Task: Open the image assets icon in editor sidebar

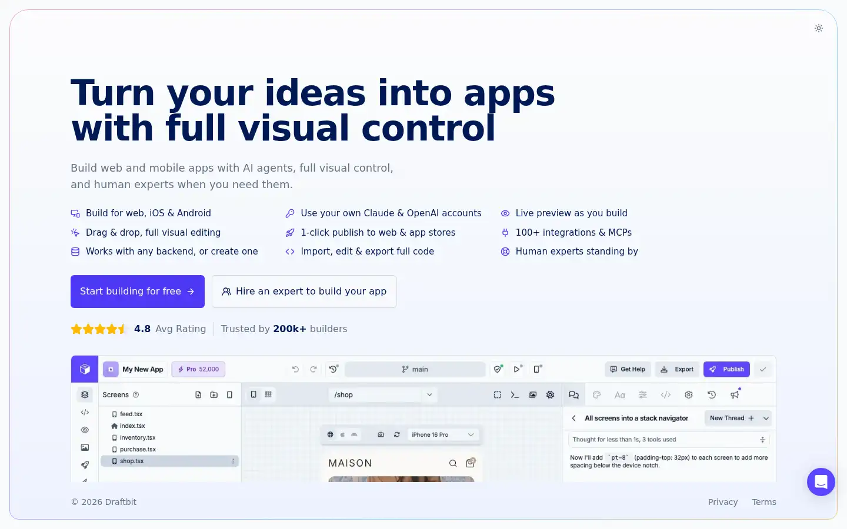Action: coord(85,447)
